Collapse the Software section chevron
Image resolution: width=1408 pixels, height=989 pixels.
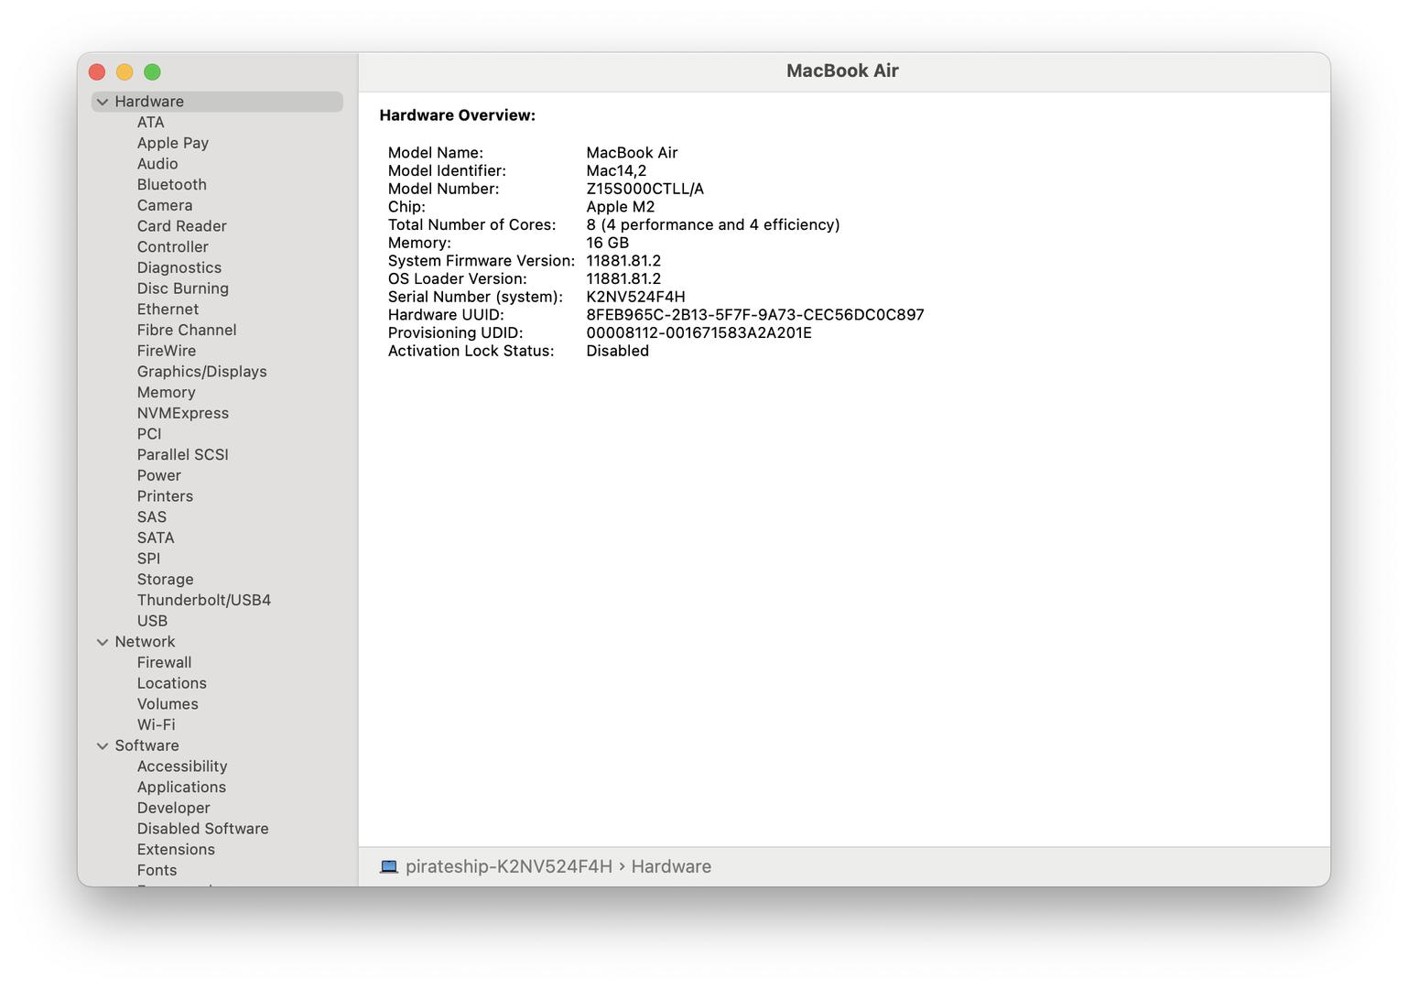click(x=103, y=745)
